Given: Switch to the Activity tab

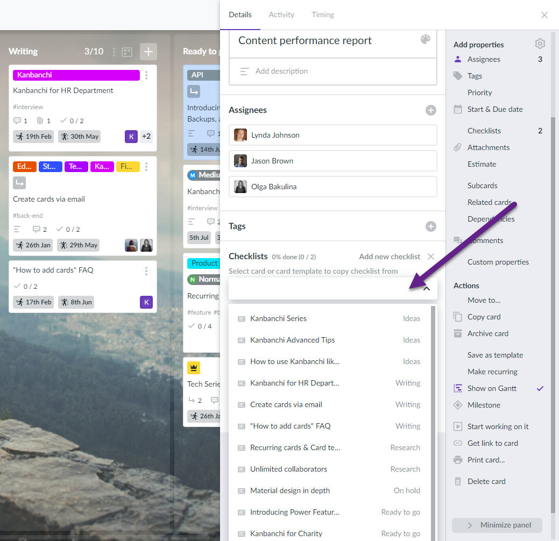Looking at the screenshot, I should pyautogui.click(x=281, y=15).
